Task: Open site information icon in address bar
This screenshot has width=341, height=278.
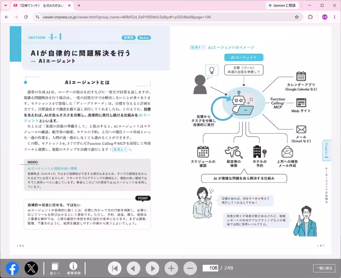Action: (x=37, y=17)
